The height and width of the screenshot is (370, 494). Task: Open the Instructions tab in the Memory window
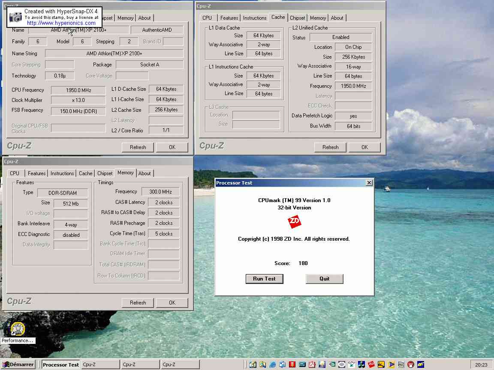pos(62,173)
